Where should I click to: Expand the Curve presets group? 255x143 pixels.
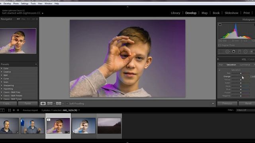[2, 79]
